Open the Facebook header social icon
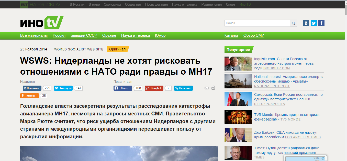The width and height of the screenshot is (347, 161). 321,23
